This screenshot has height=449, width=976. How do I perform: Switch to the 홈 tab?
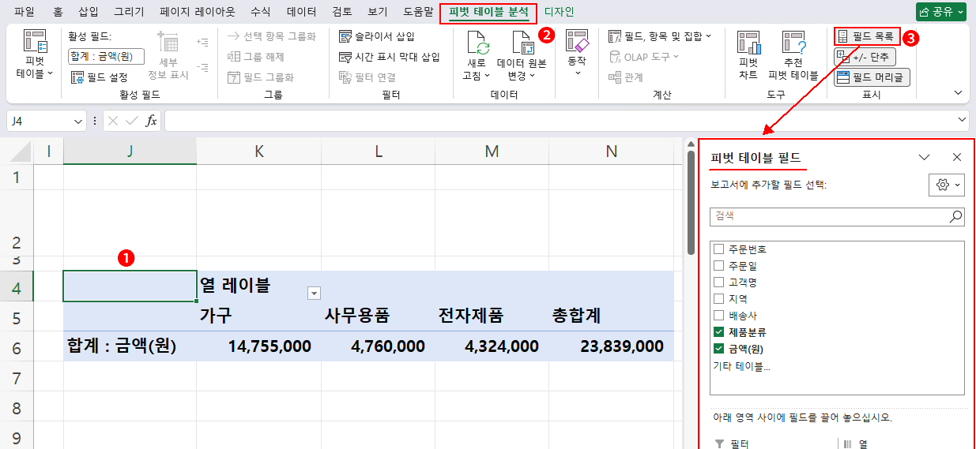(58, 12)
